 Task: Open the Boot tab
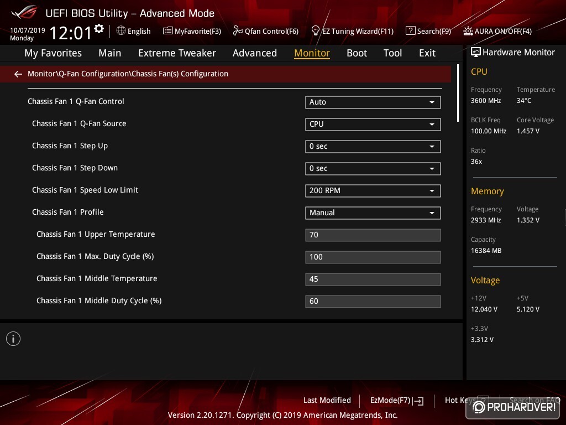click(x=357, y=53)
